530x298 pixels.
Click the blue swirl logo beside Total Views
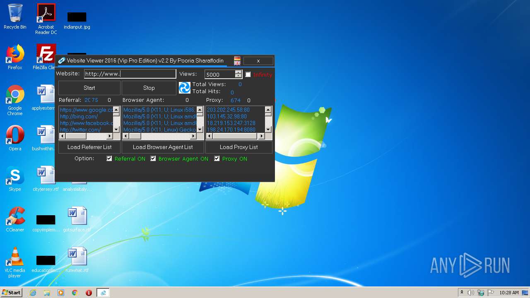(x=184, y=88)
